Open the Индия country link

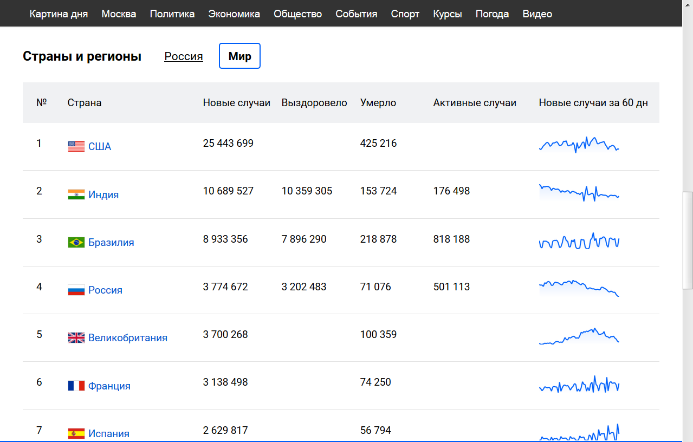pos(103,194)
